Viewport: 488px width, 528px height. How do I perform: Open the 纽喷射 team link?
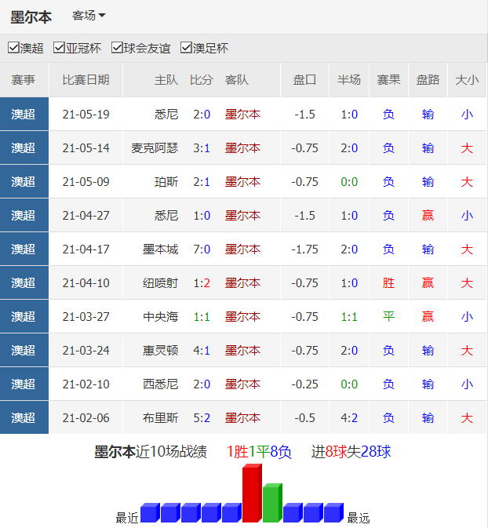coord(160,283)
